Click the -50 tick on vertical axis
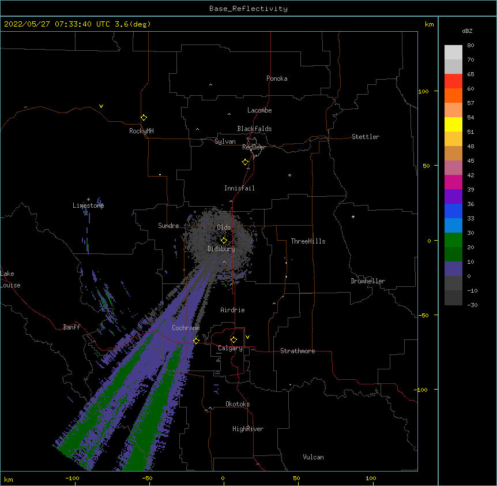This screenshot has height=486, width=497. point(423,315)
